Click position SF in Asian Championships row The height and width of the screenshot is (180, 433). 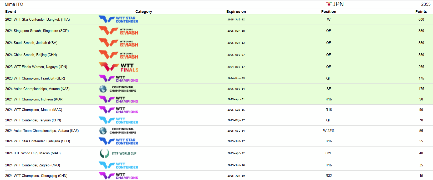tap(329, 89)
